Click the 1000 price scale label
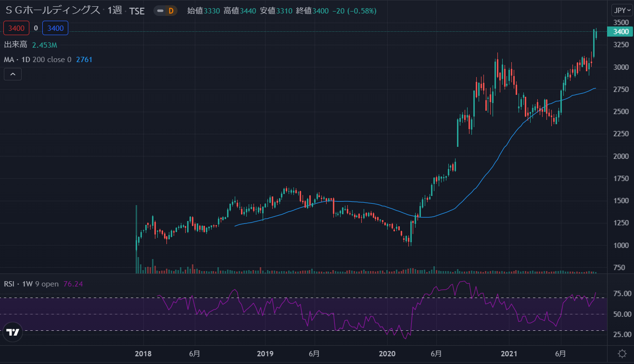The width and height of the screenshot is (634, 364). coord(621,245)
